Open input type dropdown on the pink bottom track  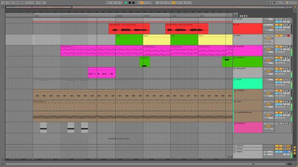(269, 124)
